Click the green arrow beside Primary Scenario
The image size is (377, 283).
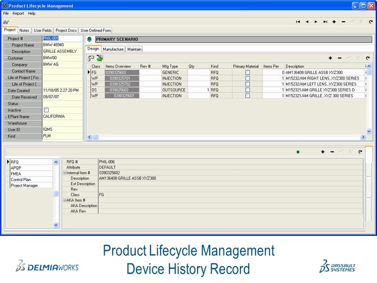(x=90, y=39)
